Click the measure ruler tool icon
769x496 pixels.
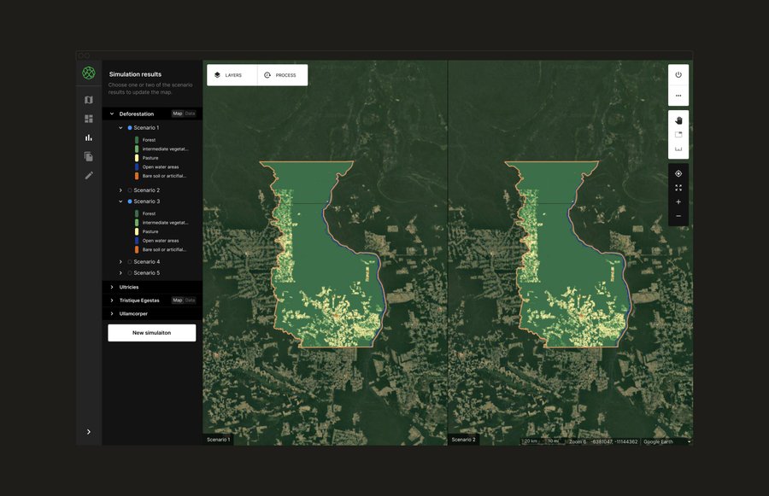tap(678, 149)
